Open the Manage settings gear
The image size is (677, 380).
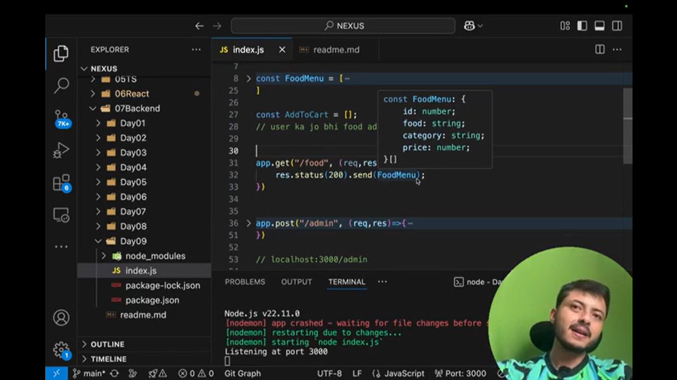[x=61, y=350]
